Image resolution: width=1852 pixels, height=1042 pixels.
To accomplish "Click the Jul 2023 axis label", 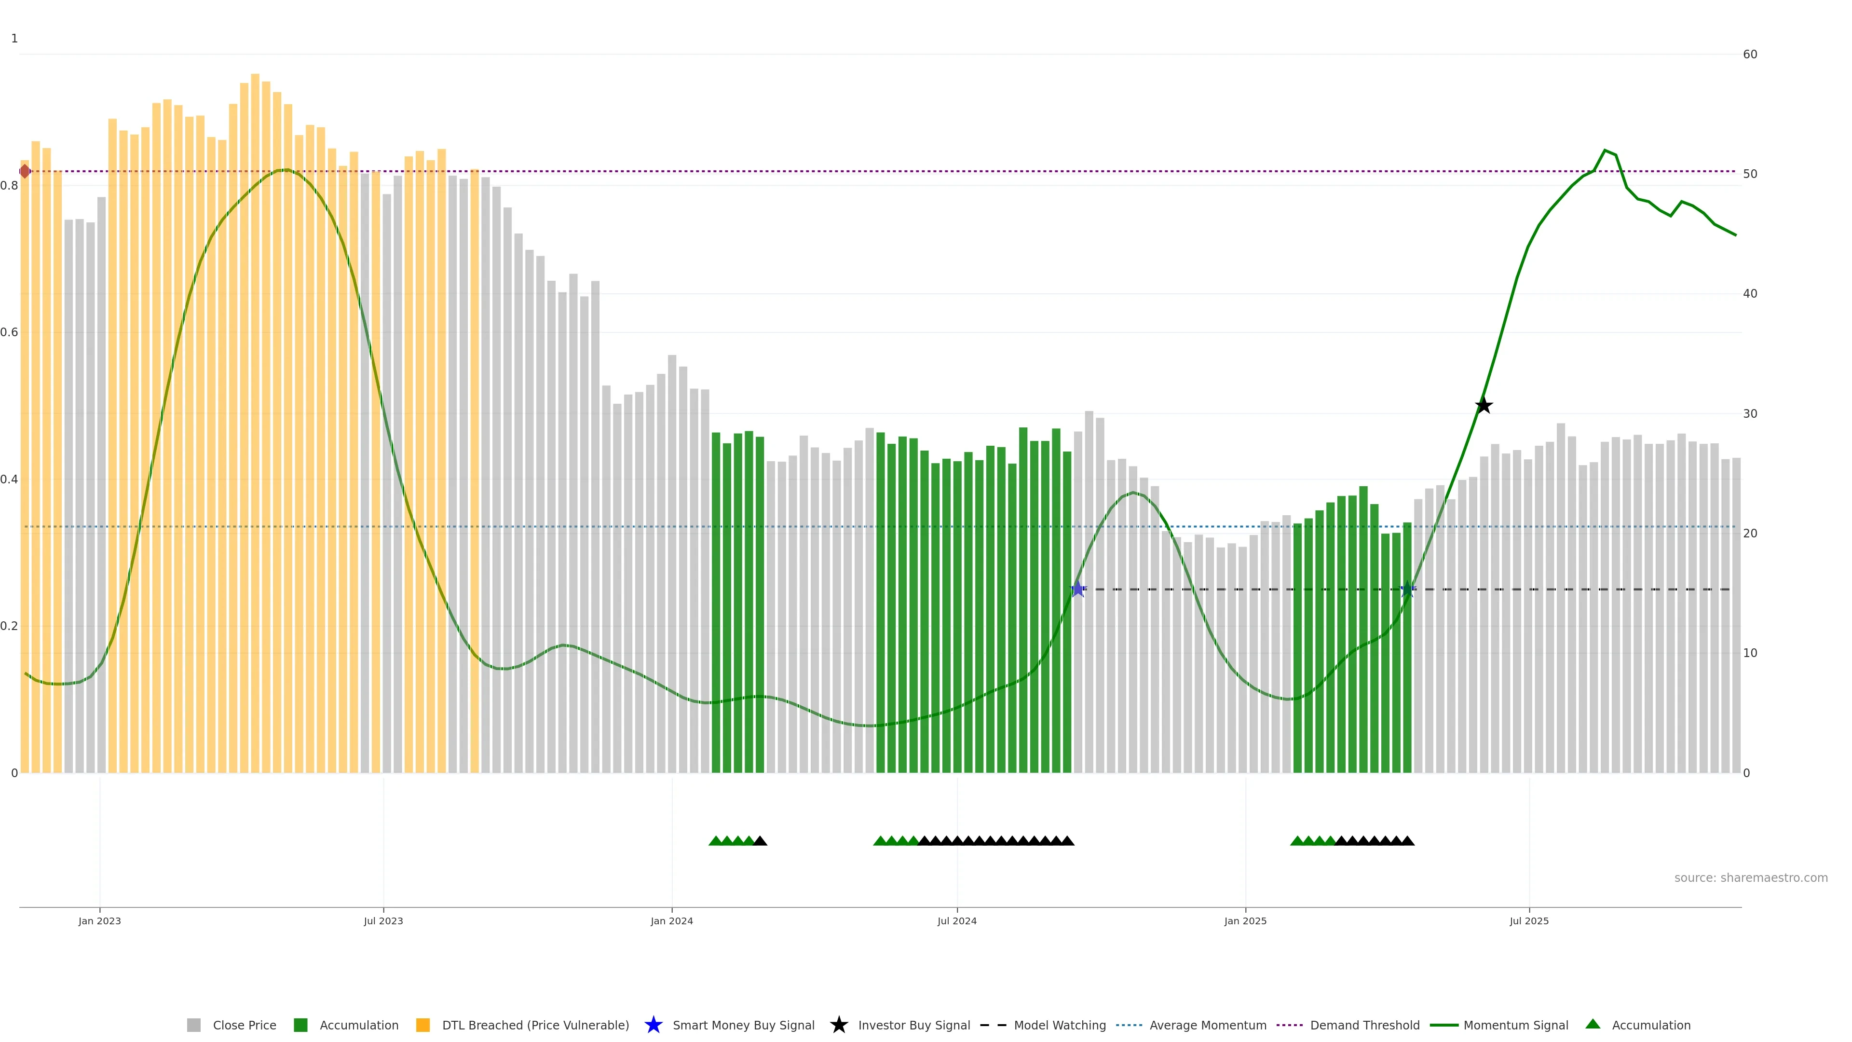I will (383, 920).
